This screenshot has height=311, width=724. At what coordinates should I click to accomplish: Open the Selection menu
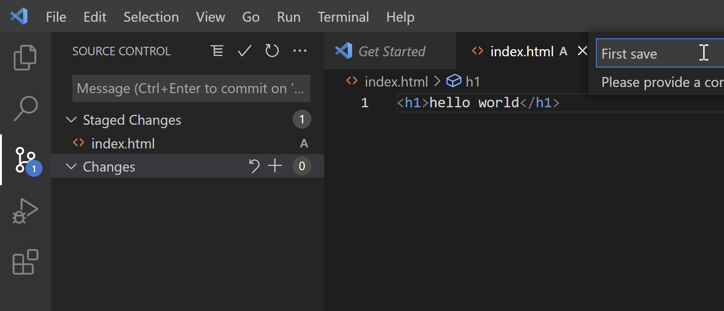[x=151, y=17]
